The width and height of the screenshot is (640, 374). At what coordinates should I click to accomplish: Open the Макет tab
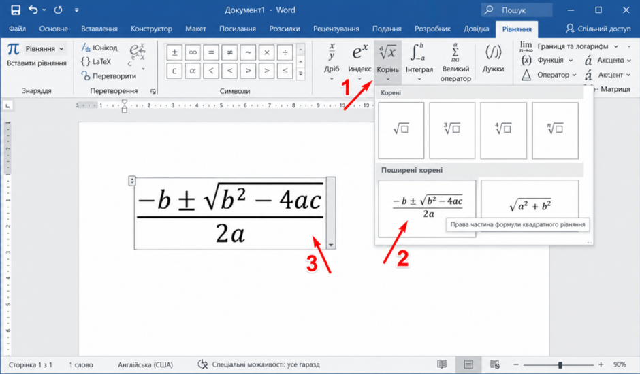click(x=195, y=29)
